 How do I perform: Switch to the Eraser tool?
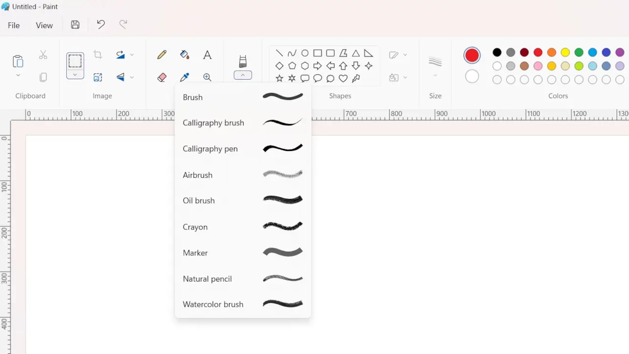point(162,77)
